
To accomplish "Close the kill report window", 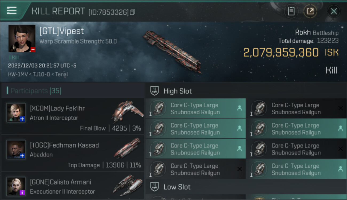I will point(334,11).
